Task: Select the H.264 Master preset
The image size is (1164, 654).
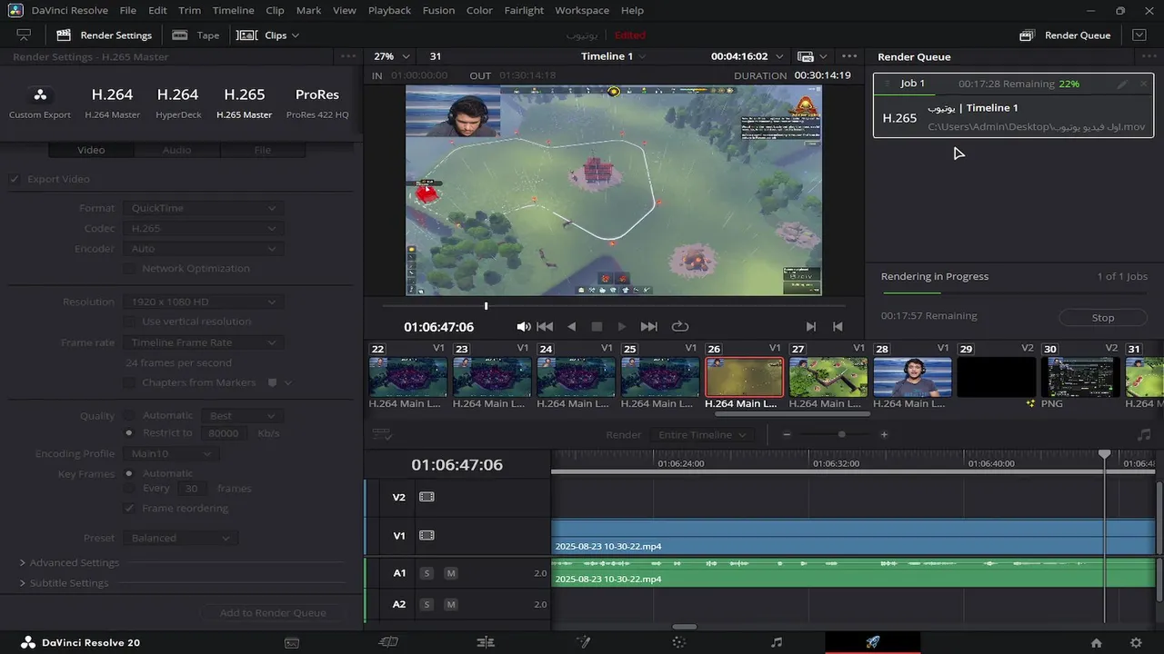Action: (112, 103)
